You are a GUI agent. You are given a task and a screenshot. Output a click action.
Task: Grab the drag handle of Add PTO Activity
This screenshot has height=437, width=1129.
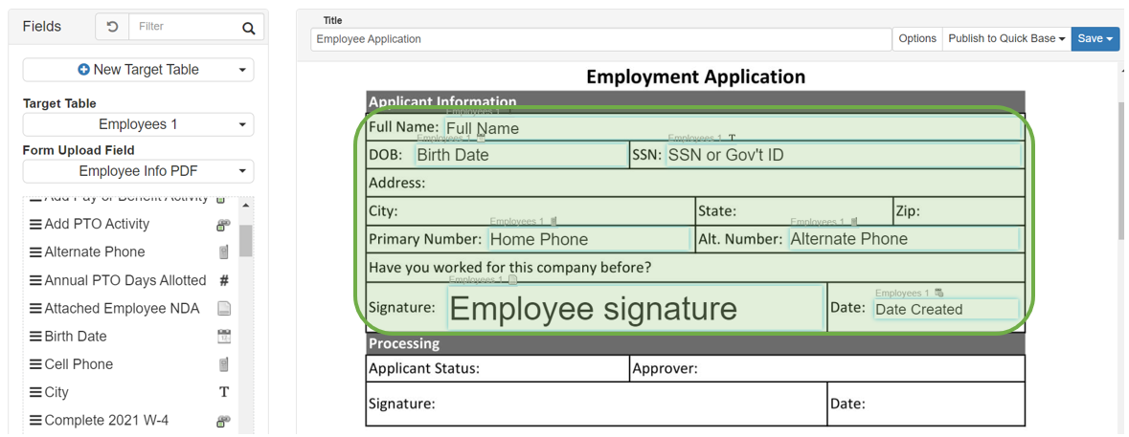[x=35, y=225]
